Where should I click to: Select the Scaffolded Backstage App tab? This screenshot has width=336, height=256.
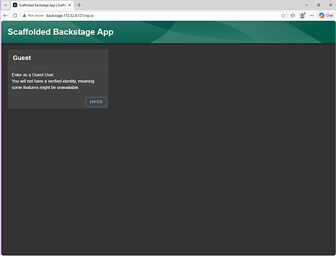pos(40,5)
